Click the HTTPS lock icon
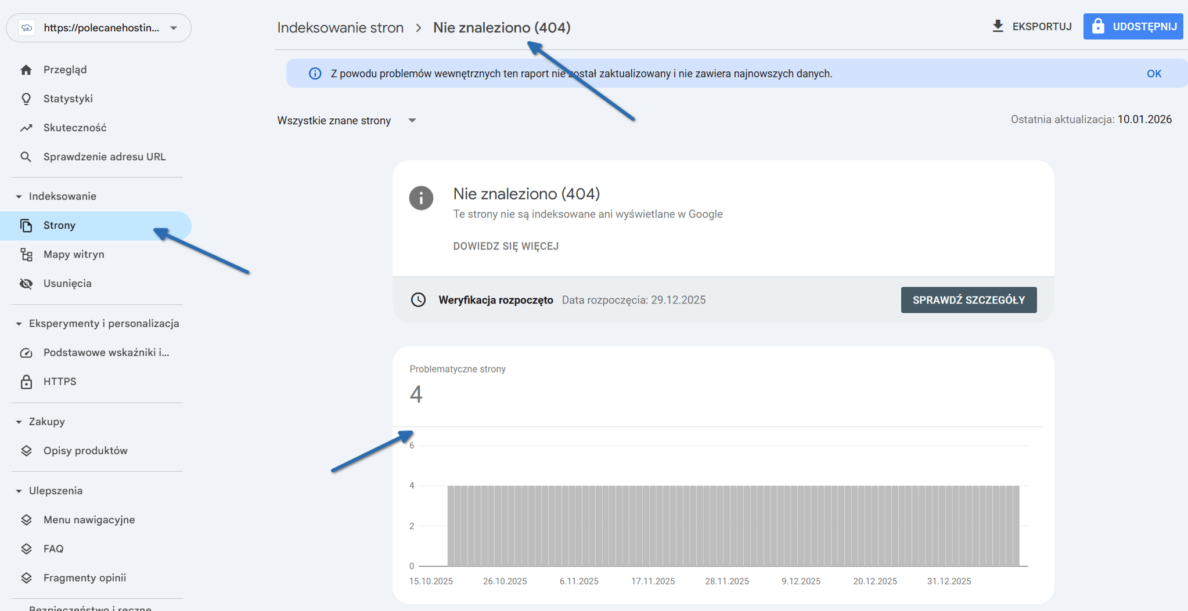 tap(26, 381)
